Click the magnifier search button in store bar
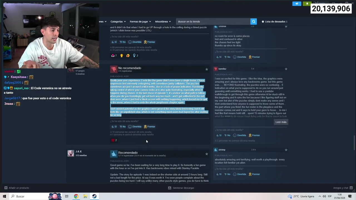The image size is (356, 200). click(x=253, y=21)
